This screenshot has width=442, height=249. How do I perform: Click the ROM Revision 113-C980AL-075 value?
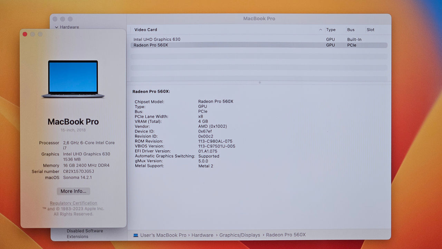(215, 141)
